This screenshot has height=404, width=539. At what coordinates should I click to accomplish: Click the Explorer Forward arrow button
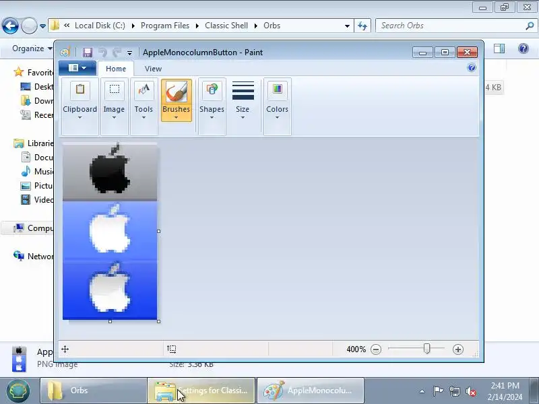(x=29, y=26)
